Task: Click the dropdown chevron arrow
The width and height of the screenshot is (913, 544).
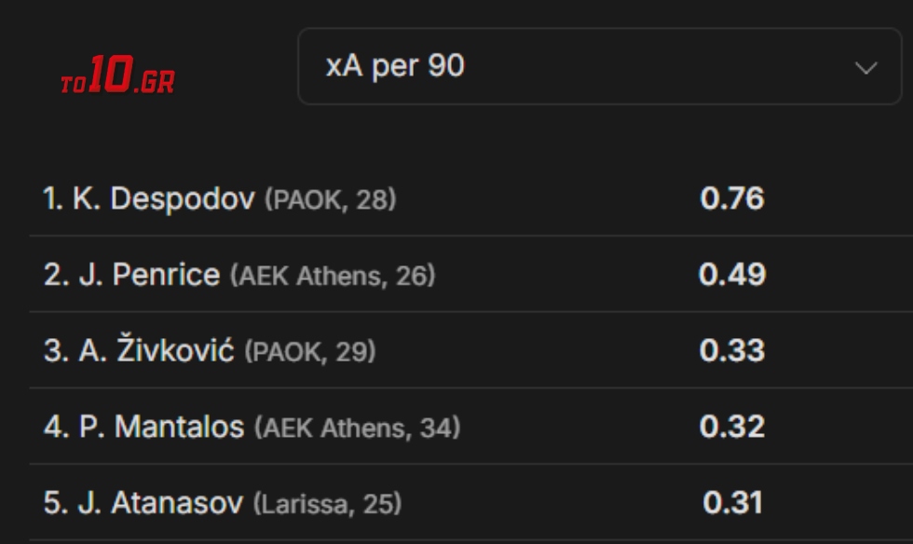Action: click(865, 68)
